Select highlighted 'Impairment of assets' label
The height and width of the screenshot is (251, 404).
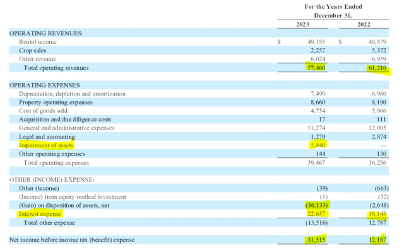coord(46,145)
